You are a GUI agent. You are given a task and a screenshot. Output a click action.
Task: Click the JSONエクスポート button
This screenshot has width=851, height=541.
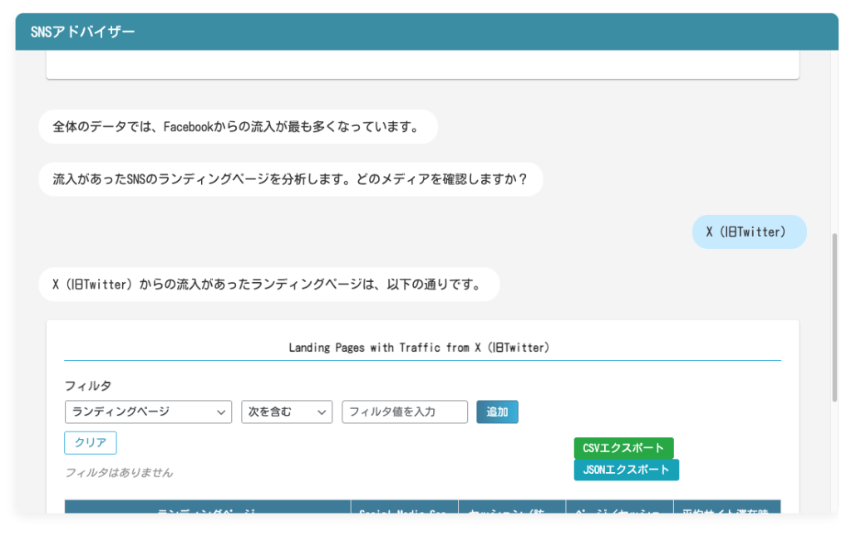626,470
